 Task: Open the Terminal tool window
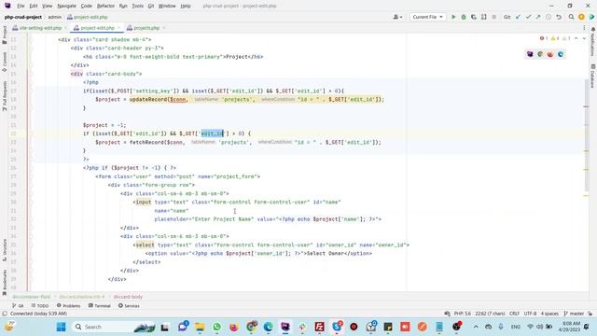(100, 305)
